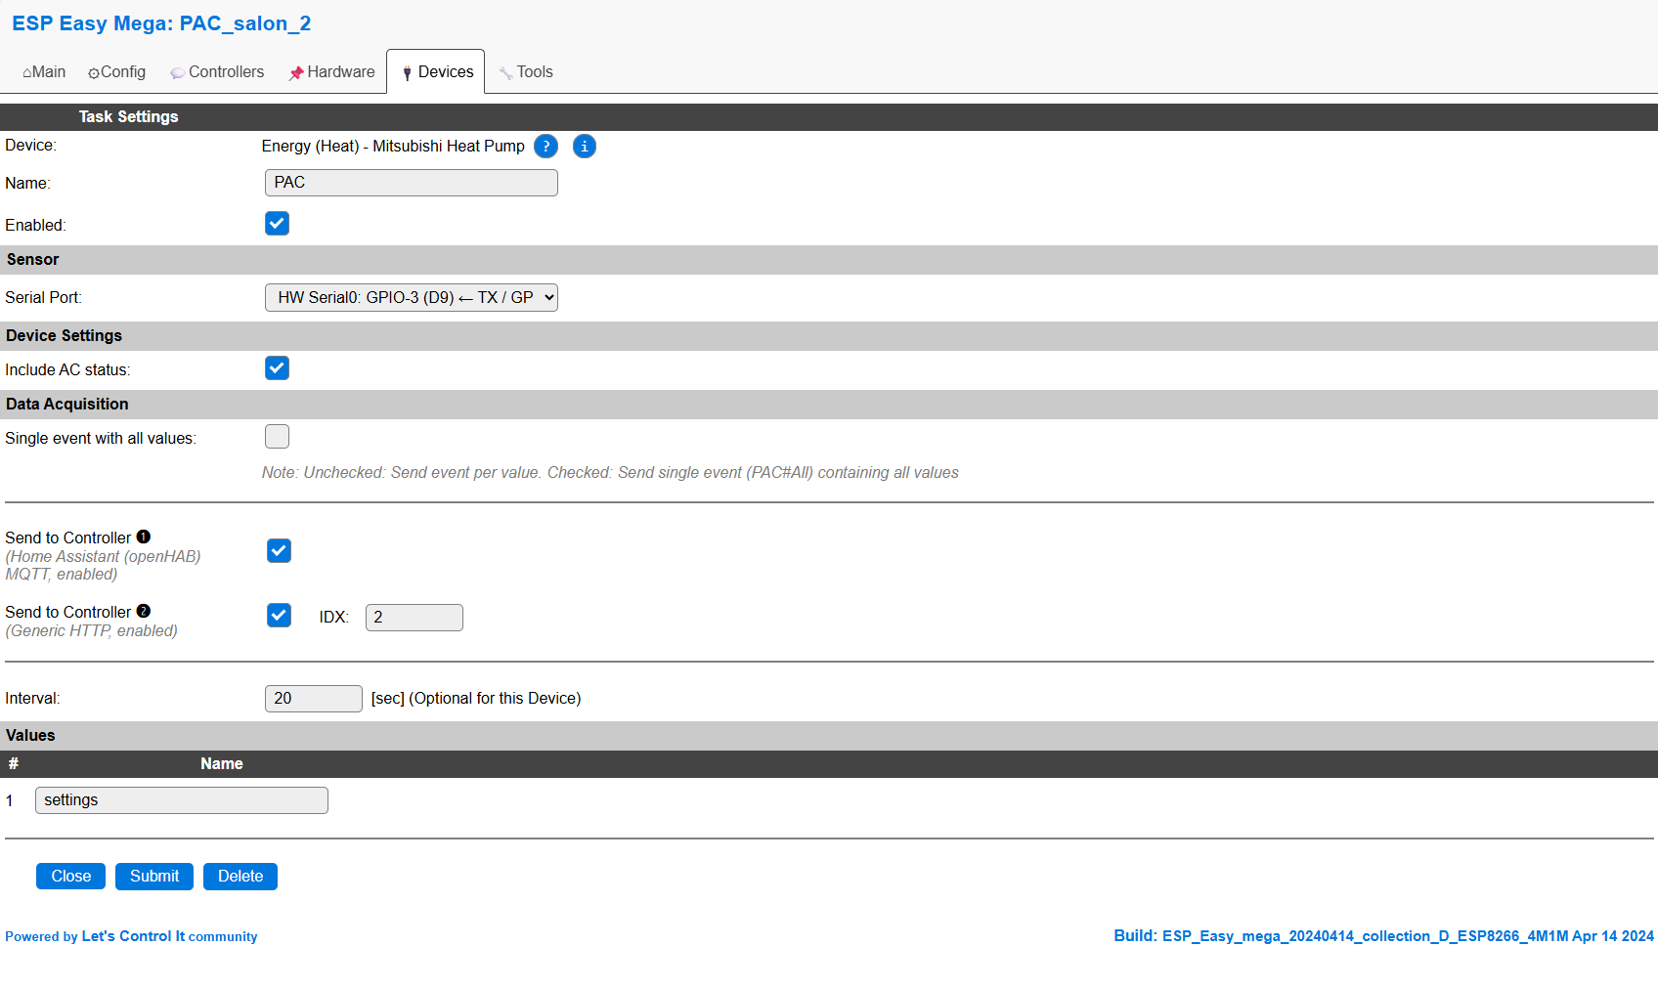Click the 'Task Settings' header text

pos(129,117)
